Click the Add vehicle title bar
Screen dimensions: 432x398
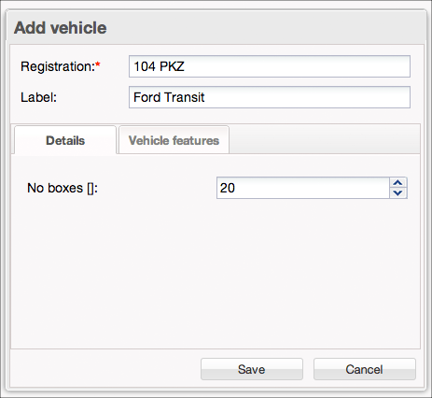tap(216, 27)
